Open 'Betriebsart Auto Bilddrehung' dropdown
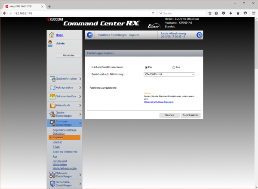 tap(169, 74)
